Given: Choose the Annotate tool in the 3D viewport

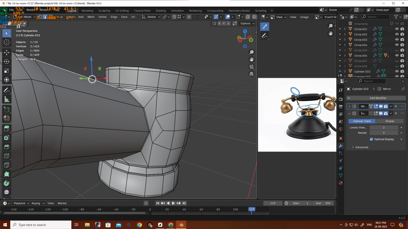Looking at the screenshot, I should click(x=6, y=90).
